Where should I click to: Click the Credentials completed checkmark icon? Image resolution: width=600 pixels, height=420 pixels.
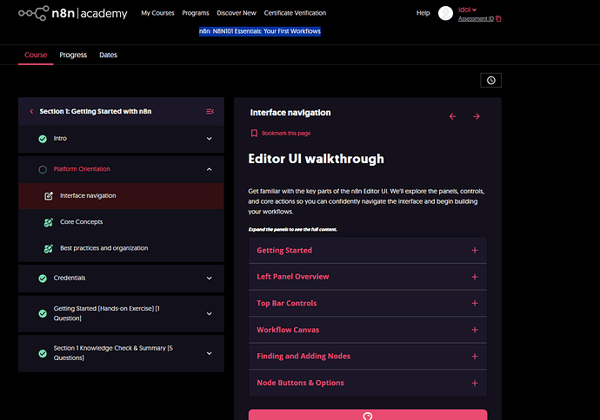(x=43, y=279)
